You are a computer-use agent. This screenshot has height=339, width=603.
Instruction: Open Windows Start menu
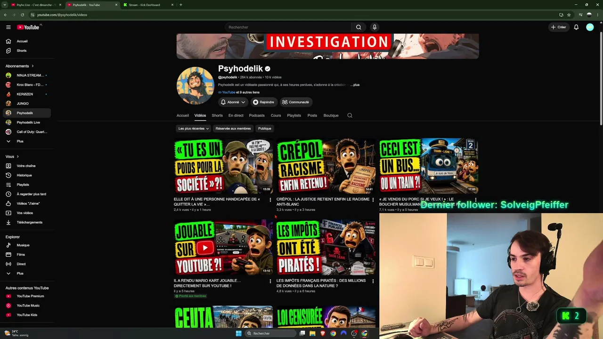pos(238,333)
